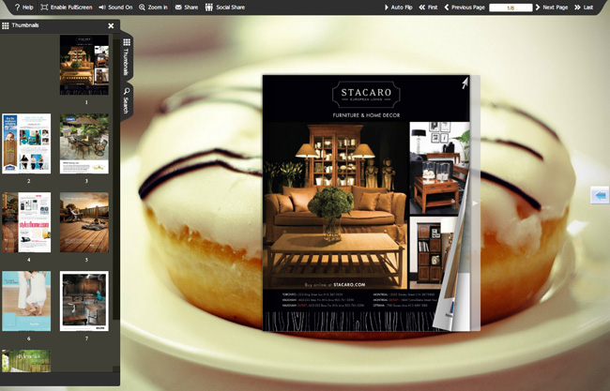Go to the Next Page
This screenshot has width=610, height=391.
tap(551, 7)
